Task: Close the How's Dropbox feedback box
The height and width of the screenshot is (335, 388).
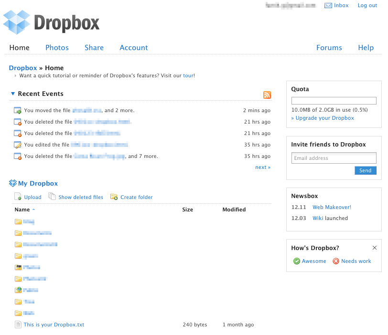Action: tap(375, 248)
